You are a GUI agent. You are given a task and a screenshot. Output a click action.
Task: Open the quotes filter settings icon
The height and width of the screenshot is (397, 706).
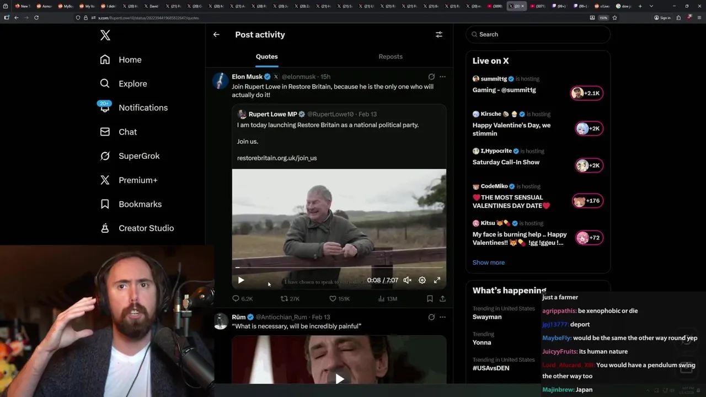(x=439, y=34)
